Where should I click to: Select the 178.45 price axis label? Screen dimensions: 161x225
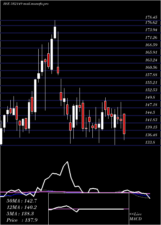point(151,17)
